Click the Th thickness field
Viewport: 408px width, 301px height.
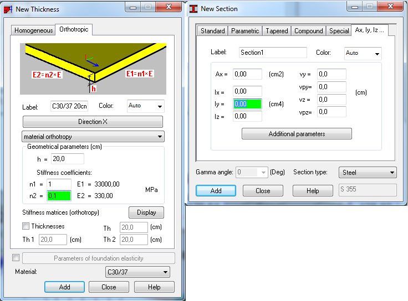click(x=134, y=227)
